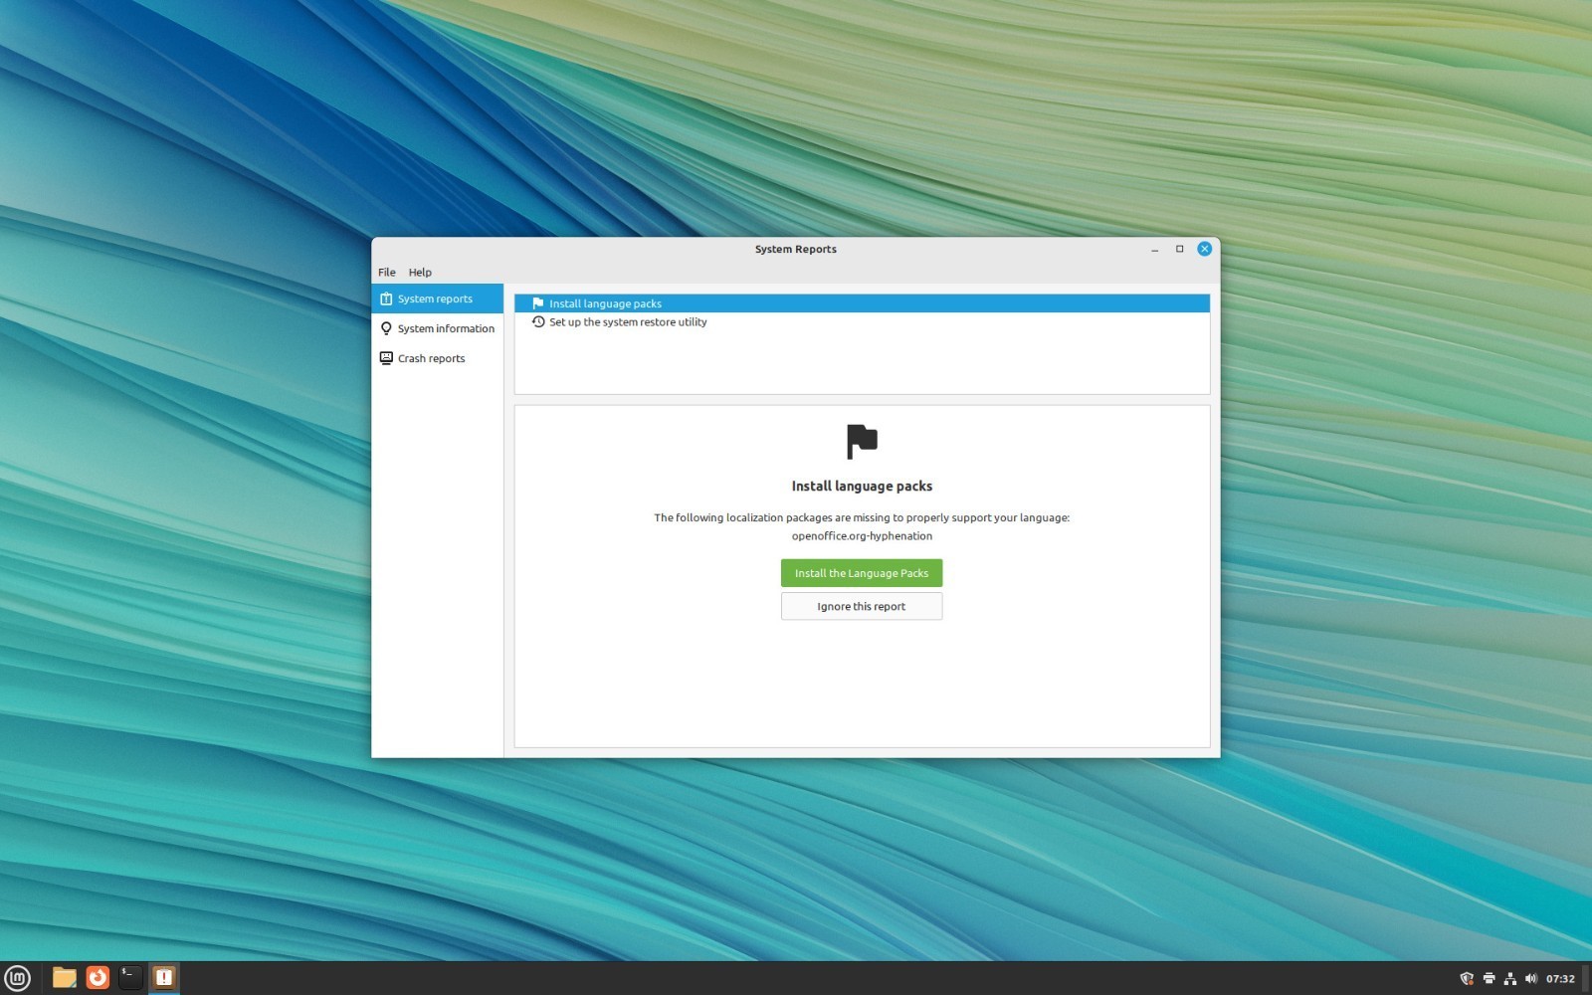Click the printer tray icon
The height and width of the screenshot is (995, 1592).
(1489, 979)
